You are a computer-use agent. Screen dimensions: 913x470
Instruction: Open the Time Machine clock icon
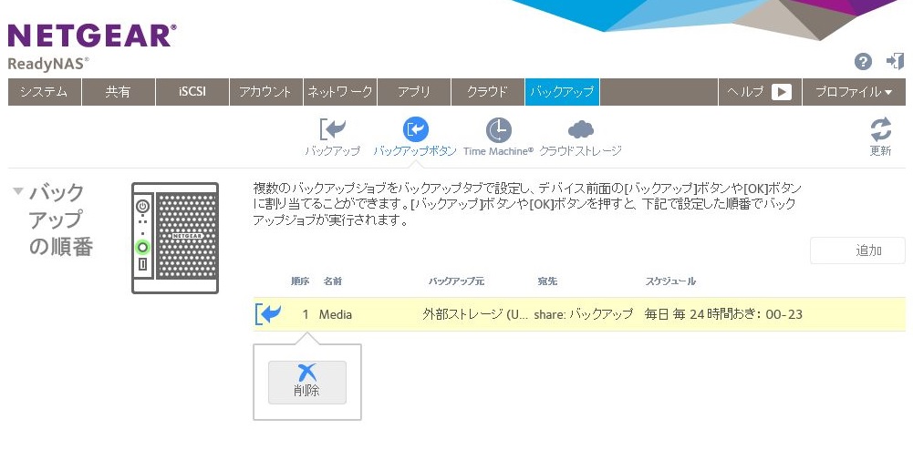498,130
